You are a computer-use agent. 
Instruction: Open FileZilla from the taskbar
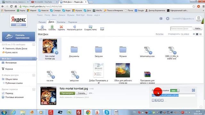coord(79,112)
